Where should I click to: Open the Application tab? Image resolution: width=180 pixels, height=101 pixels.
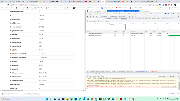137,14
